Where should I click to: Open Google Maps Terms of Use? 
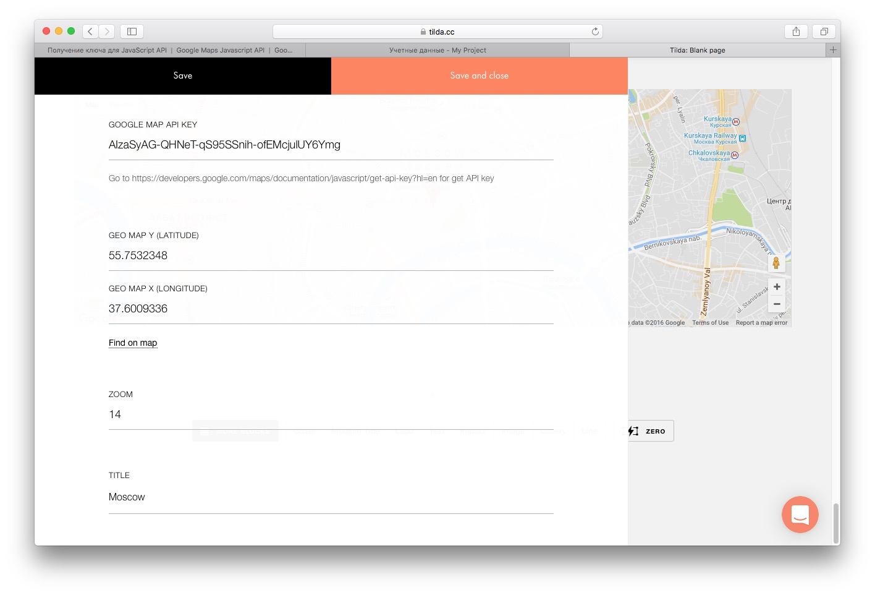coord(710,323)
